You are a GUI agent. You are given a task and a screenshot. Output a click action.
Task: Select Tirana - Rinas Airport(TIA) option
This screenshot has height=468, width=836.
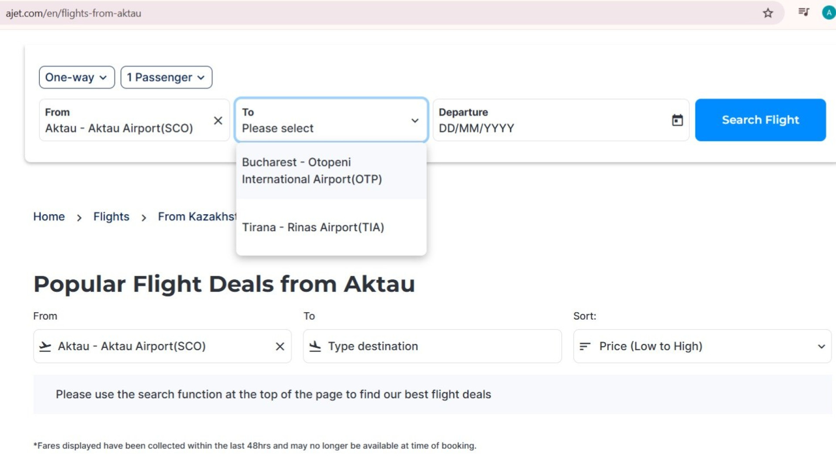coord(331,227)
